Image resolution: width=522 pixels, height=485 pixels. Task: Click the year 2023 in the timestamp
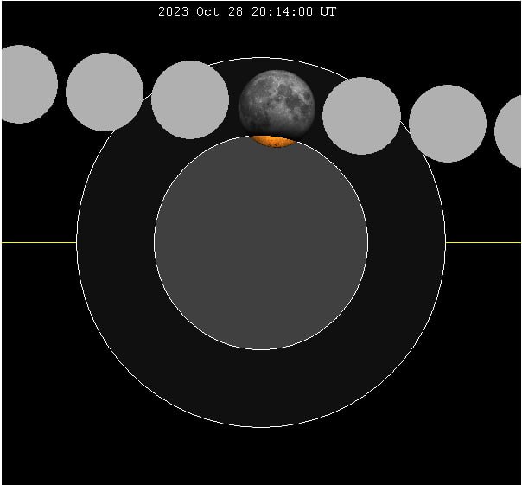172,11
